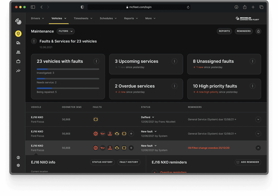The image size is (278, 196).
Task: Click the oil can fault icon in highlighted row
Action: click(103, 148)
